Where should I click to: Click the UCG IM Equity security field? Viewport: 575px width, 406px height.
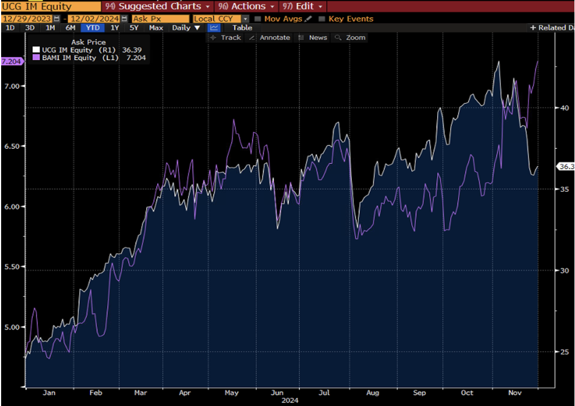[x=51, y=7]
